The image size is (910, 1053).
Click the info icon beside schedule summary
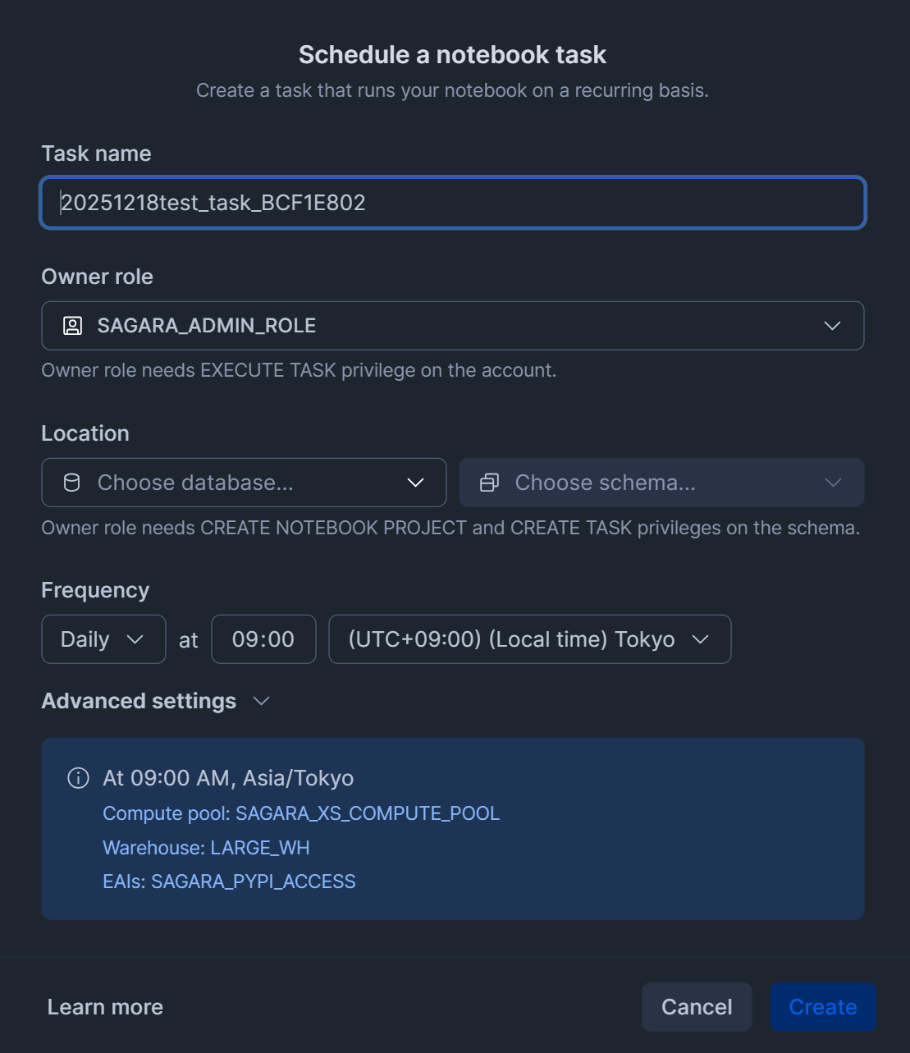tap(78, 778)
